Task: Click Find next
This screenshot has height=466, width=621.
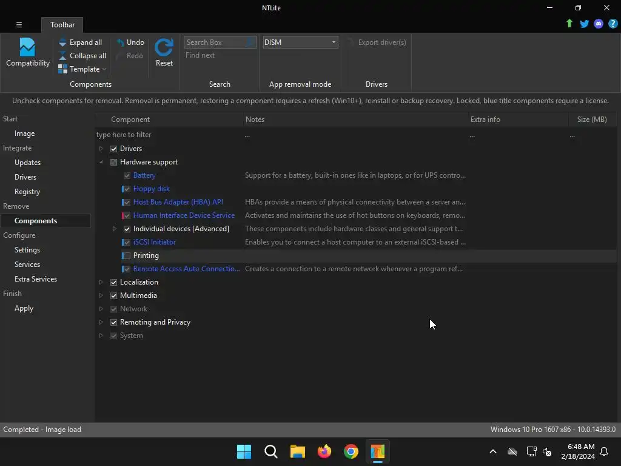Action: point(200,55)
